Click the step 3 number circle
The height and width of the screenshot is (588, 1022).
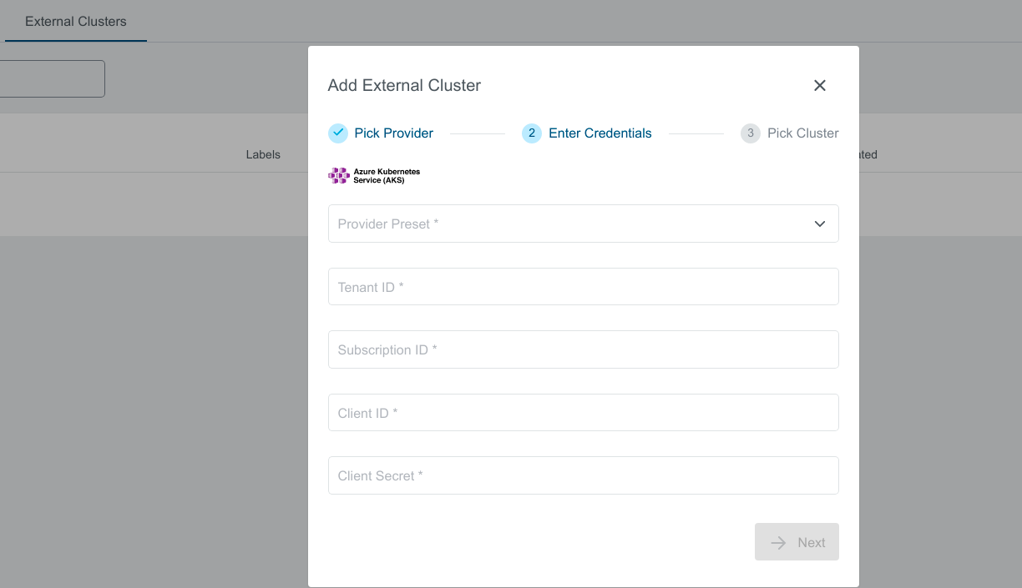coord(751,133)
